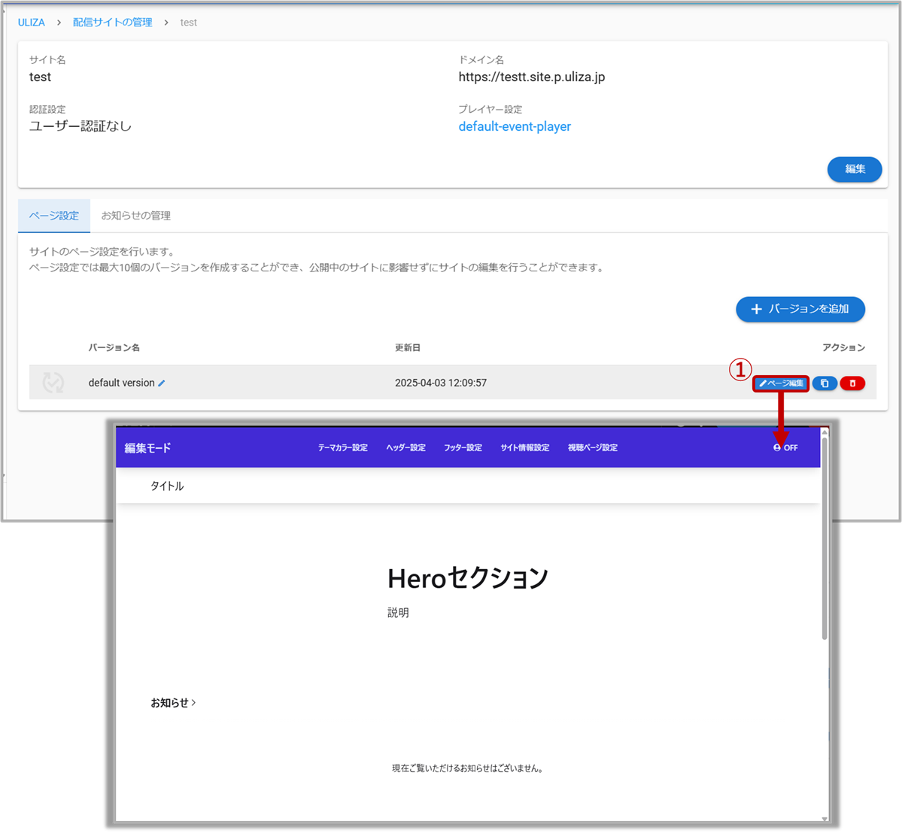
Task: Click the ユーザー認証なし value
Action: point(80,126)
